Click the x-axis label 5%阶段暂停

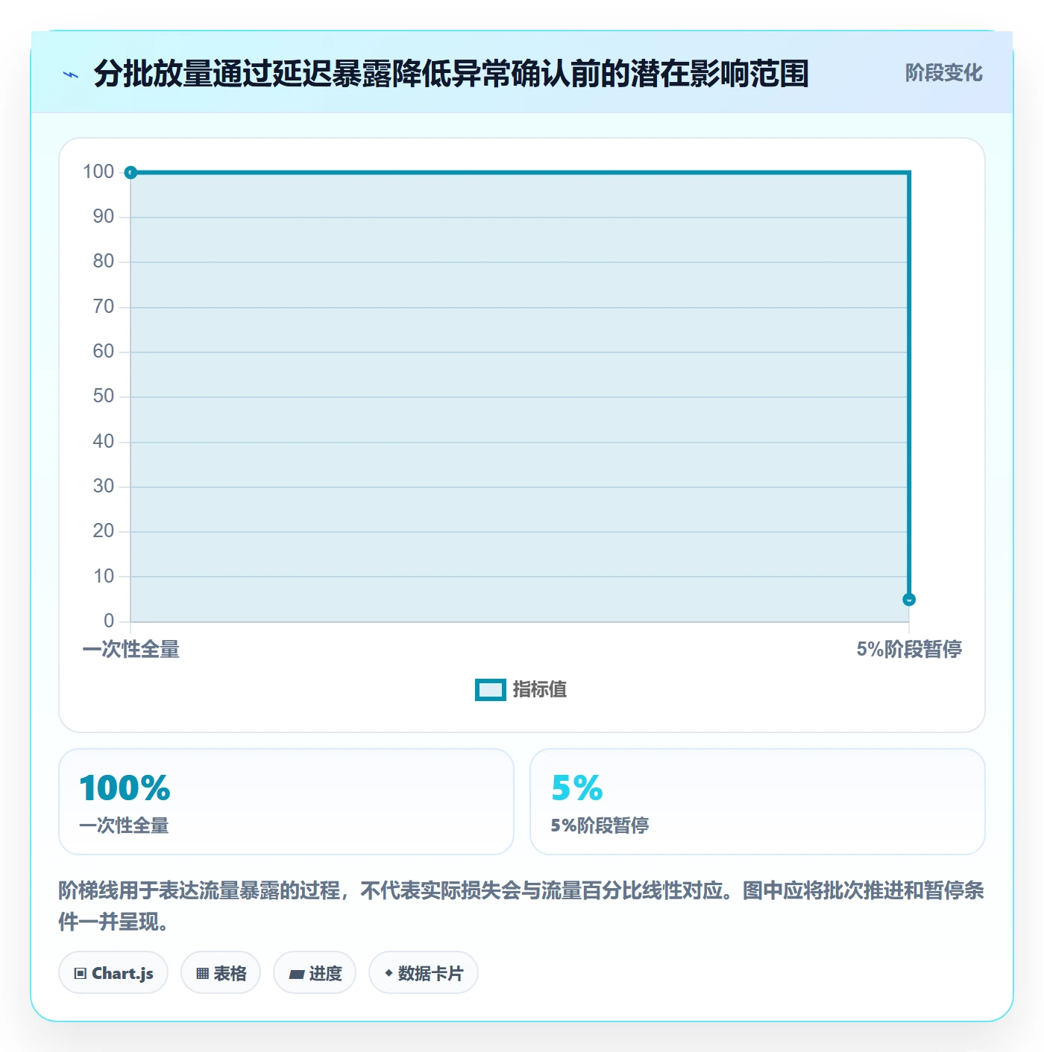pyautogui.click(x=909, y=650)
